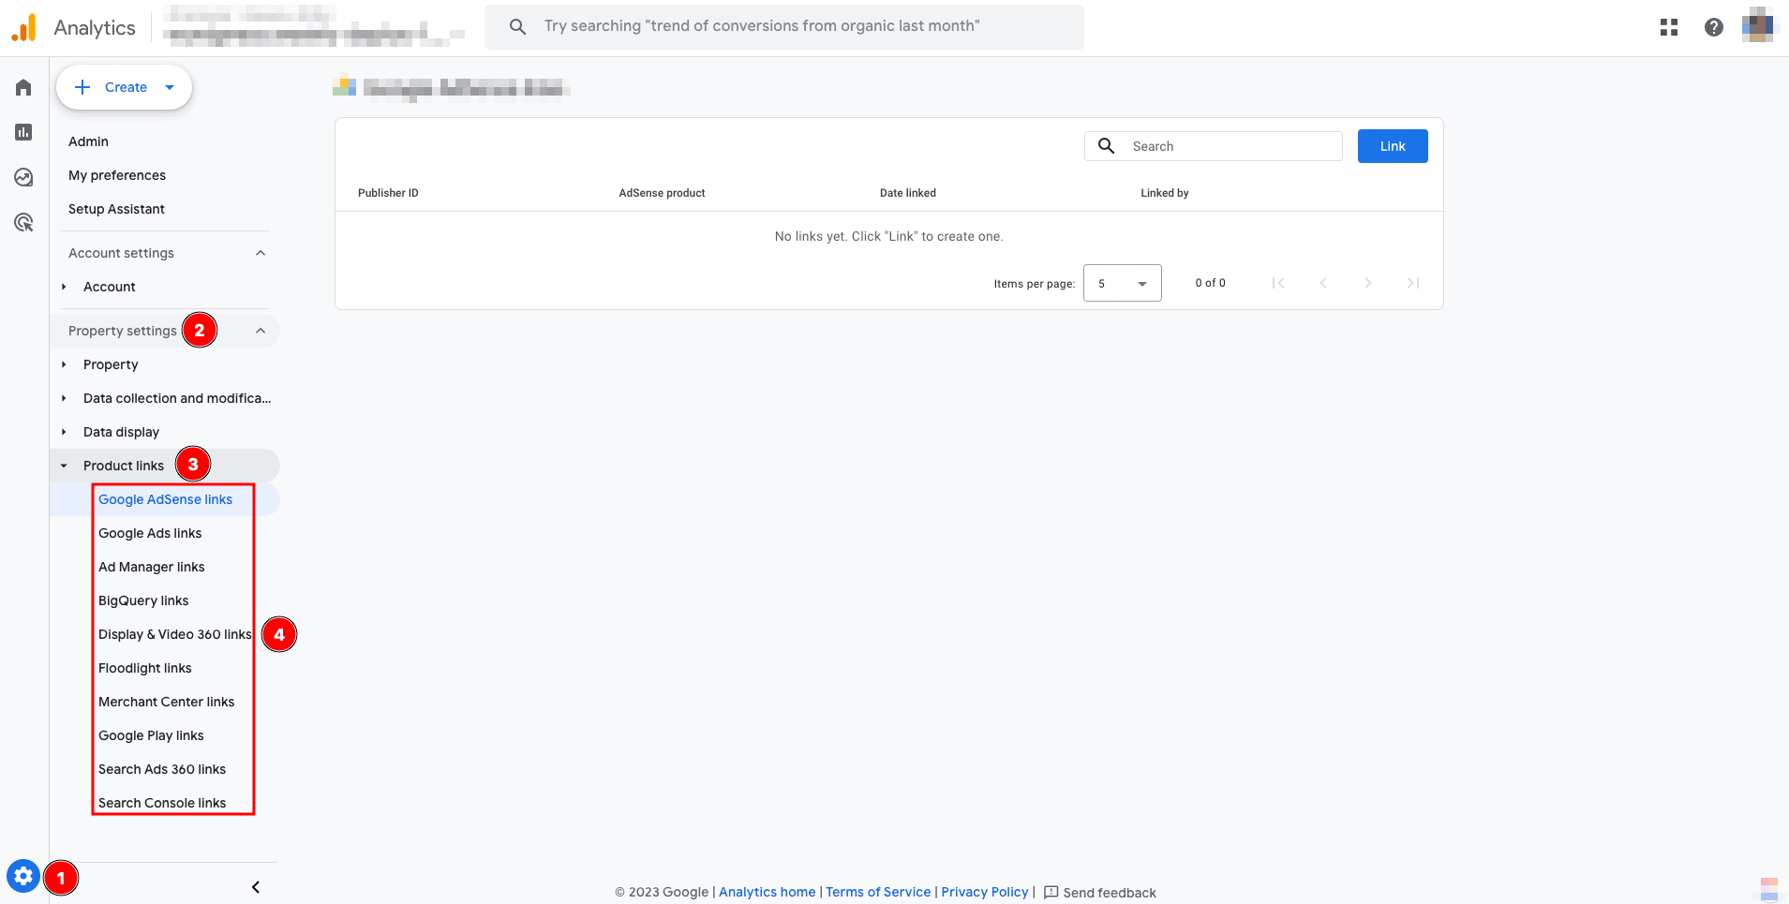Screen dimensions: 1789x904
Task: Open the Google apps grid icon
Action: pos(1668,27)
